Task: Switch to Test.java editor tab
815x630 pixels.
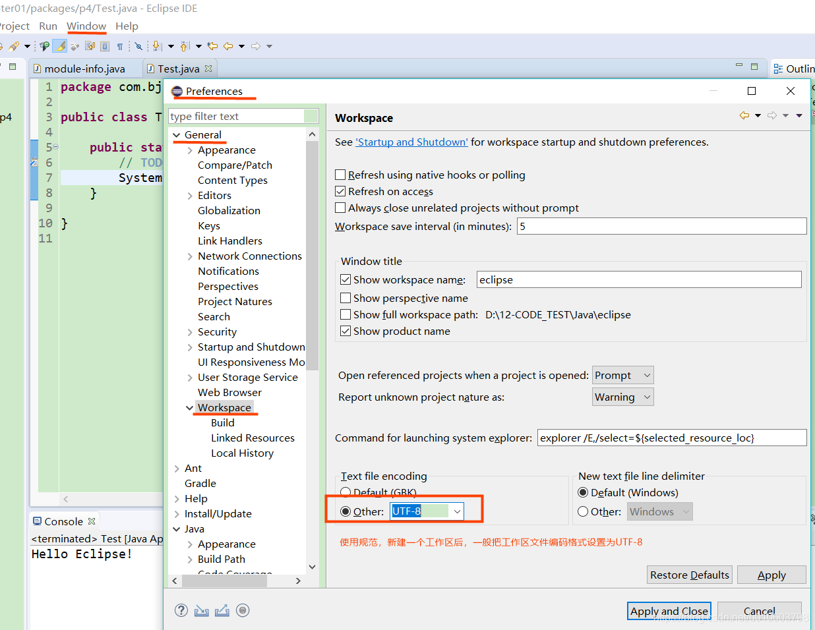Action: [178, 69]
